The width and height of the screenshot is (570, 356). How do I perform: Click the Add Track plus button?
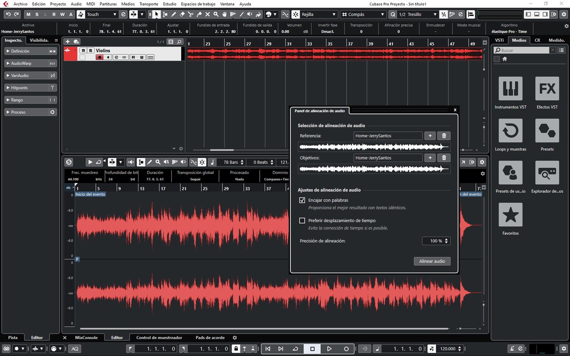point(68,41)
